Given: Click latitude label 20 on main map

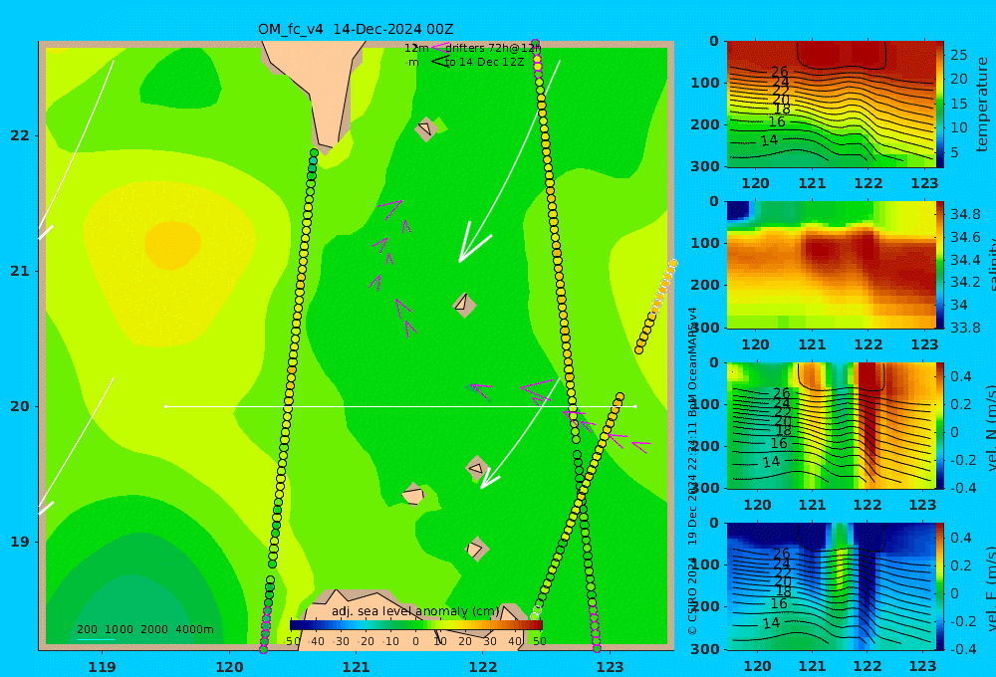Looking at the screenshot, I should click(x=20, y=406).
